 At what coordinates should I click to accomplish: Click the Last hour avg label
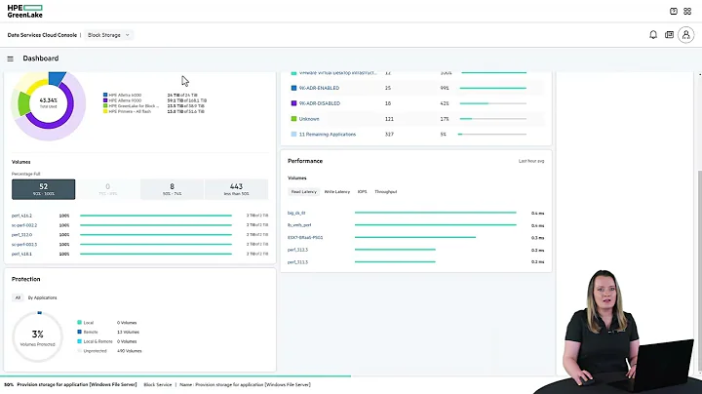click(531, 161)
